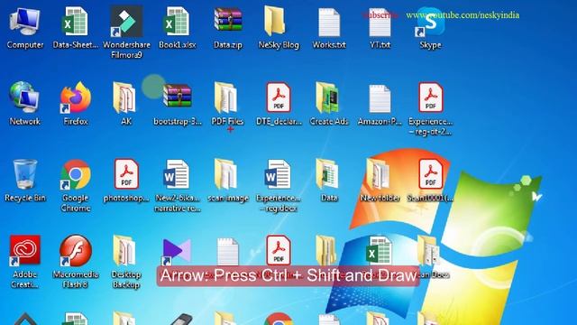Click the purple play-arrow shortcut icon

pyautogui.click(x=177, y=251)
